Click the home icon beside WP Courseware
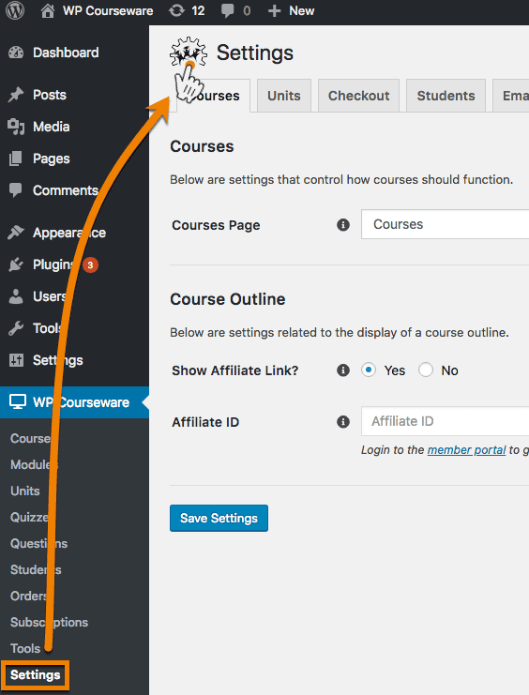Screen dimensions: 529x695 click(x=48, y=10)
